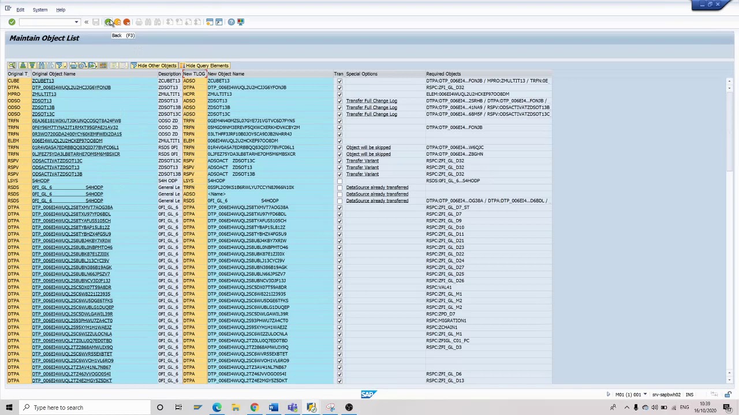Click the collapse command field double-arrow icon
The height and width of the screenshot is (415, 739).
click(86, 22)
